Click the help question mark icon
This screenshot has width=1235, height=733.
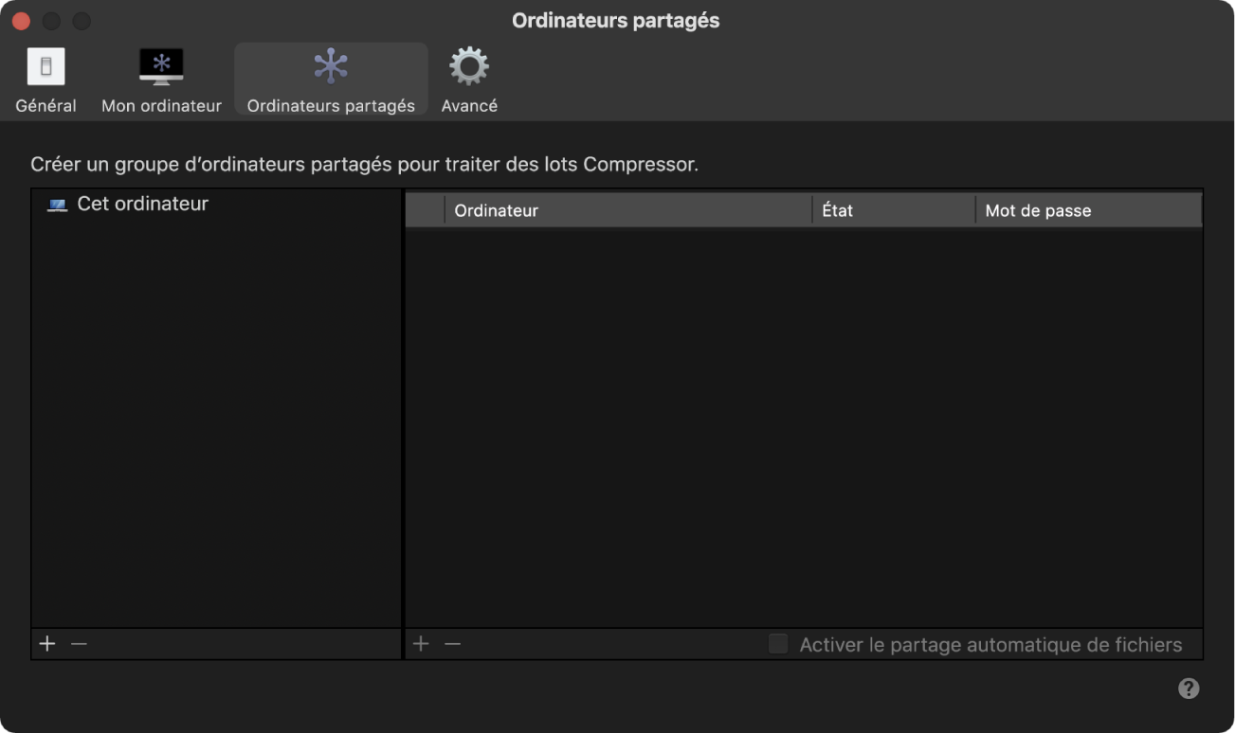coord(1189,688)
